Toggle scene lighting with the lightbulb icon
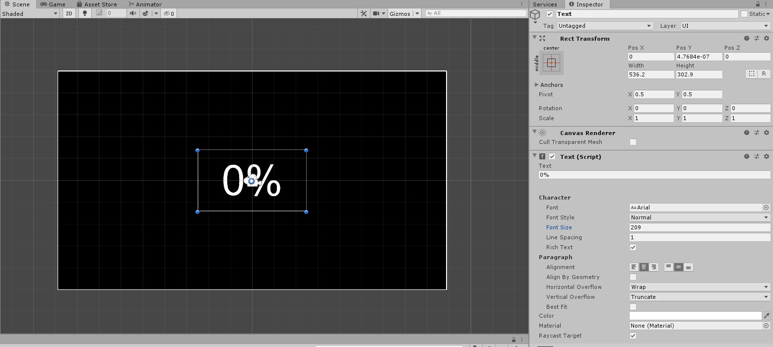The height and width of the screenshot is (347, 773). tap(85, 13)
